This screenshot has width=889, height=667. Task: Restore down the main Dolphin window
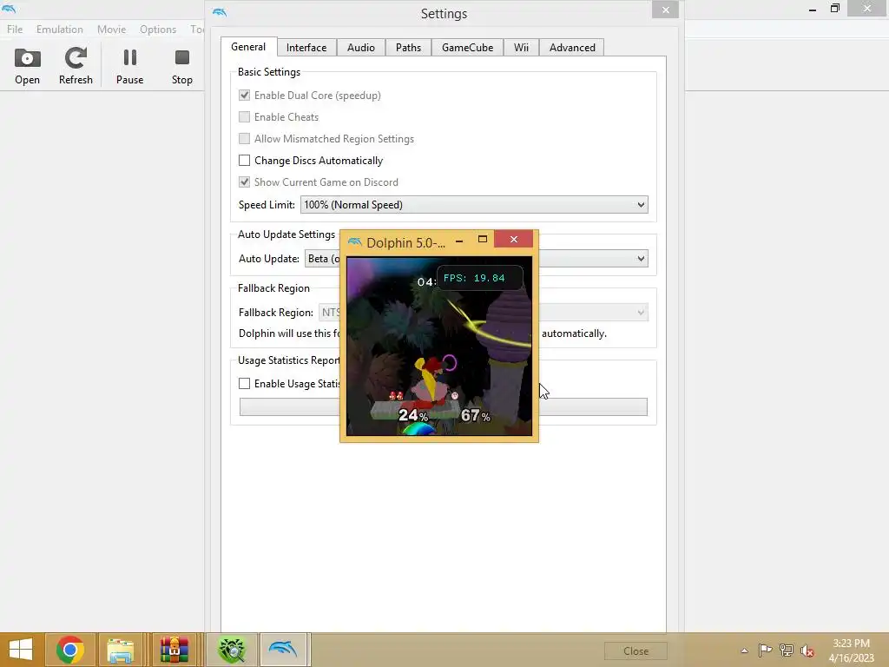pos(834,9)
